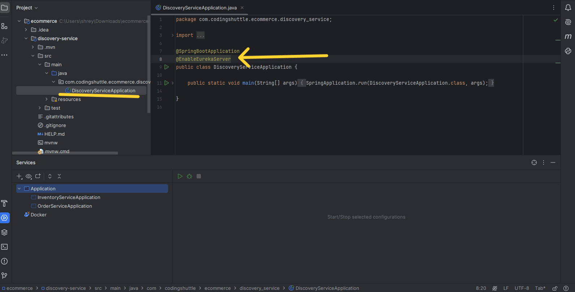Change the LF line separator setting

[506, 288]
